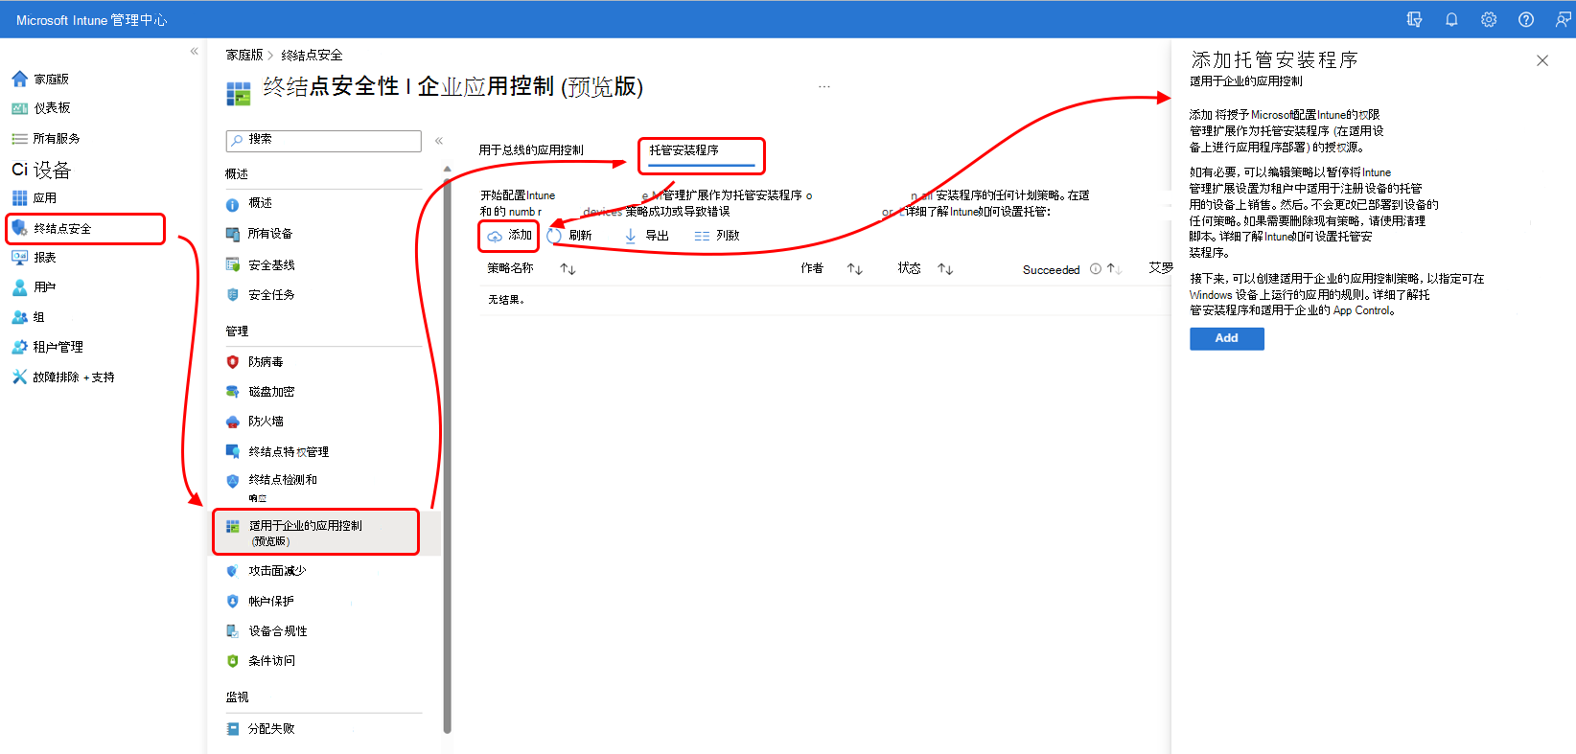The width and height of the screenshot is (1576, 754).
Task: Click the 添加 add button in the toolbar
Action: click(509, 236)
